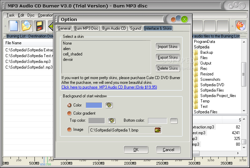Select ProgramData in folder tree
Viewport: 250px width, 168px height.
pos(204,42)
